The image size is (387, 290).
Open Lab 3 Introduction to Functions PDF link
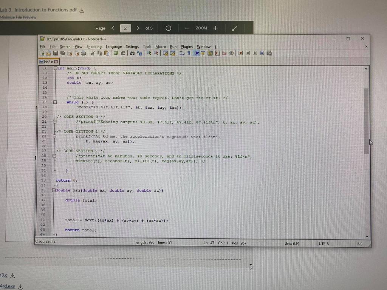pyautogui.click(x=37, y=9)
